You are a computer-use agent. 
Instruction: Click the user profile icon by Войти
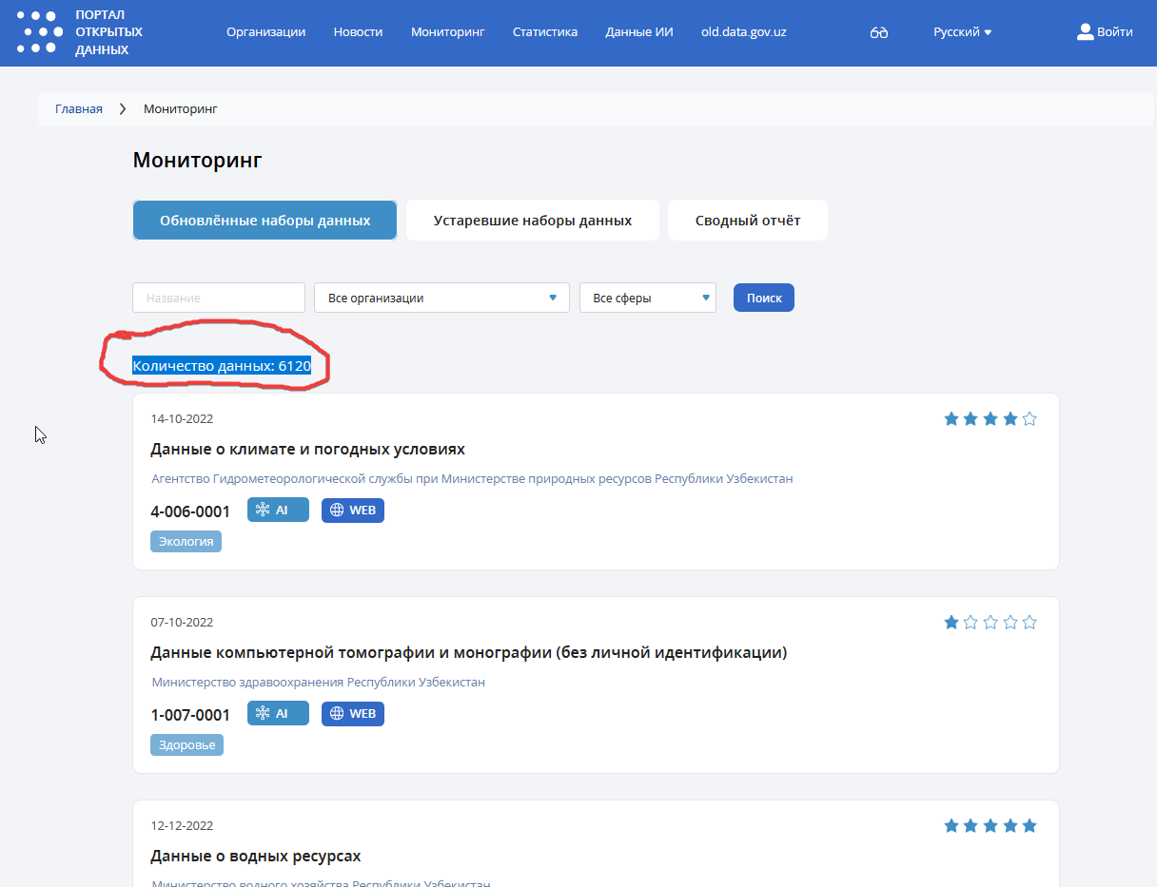1085,31
